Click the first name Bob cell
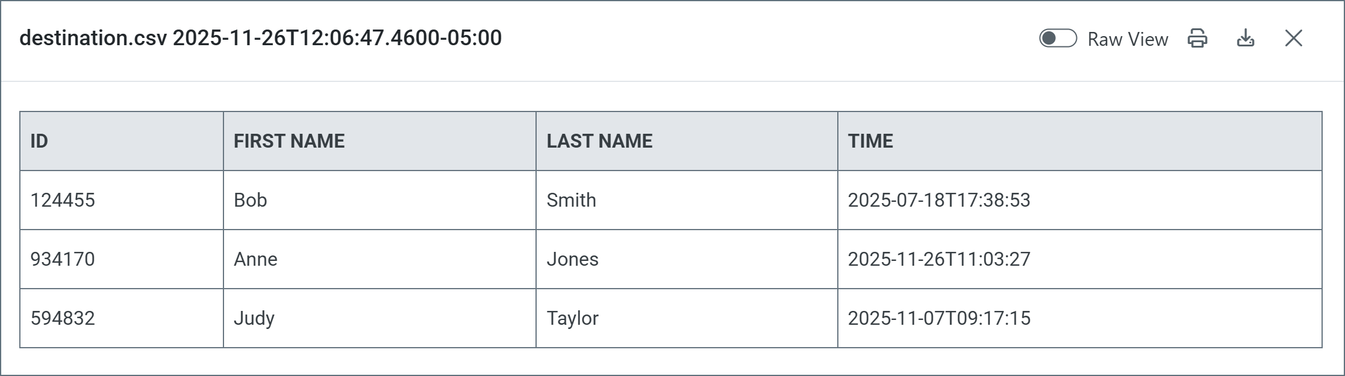Viewport: 1345px width, 376px height. click(x=251, y=200)
